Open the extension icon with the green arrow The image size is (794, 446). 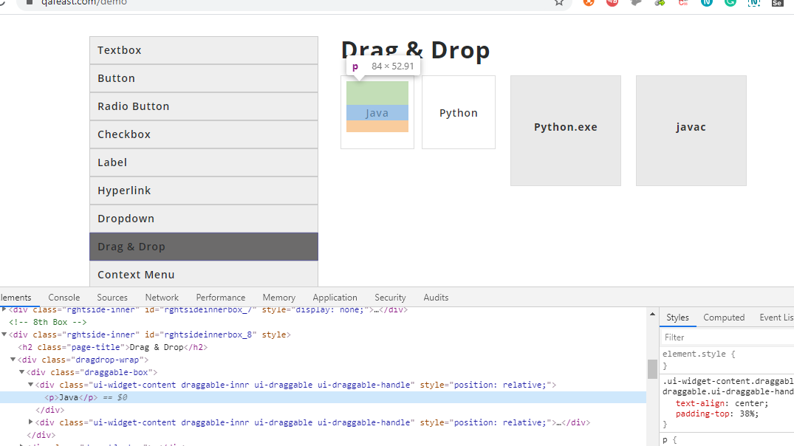coord(660,2)
